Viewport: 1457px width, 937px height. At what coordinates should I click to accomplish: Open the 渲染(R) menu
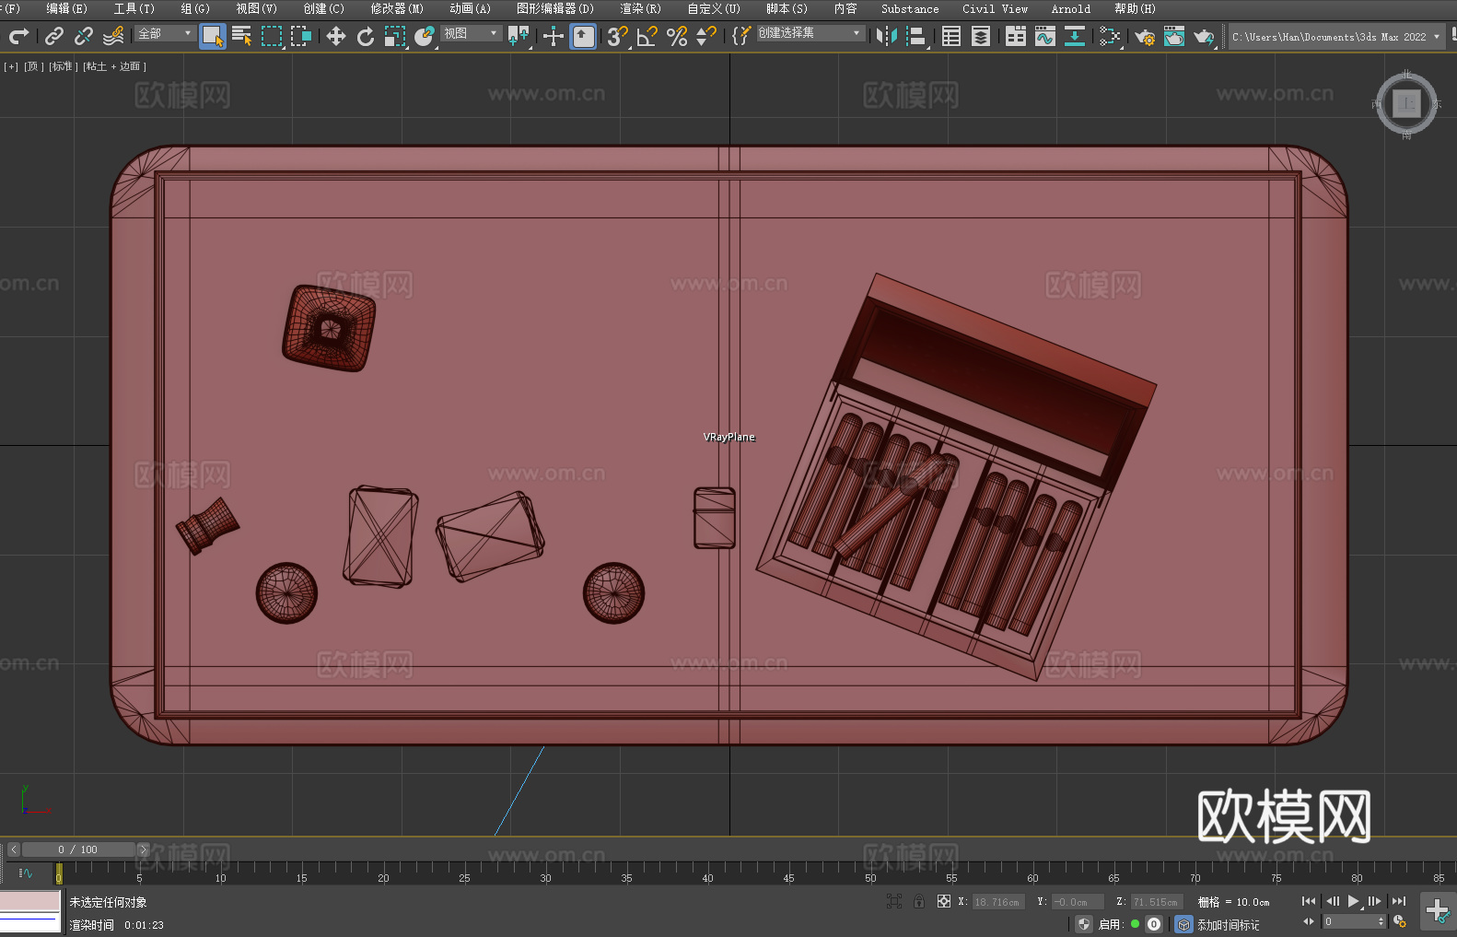[x=640, y=8]
